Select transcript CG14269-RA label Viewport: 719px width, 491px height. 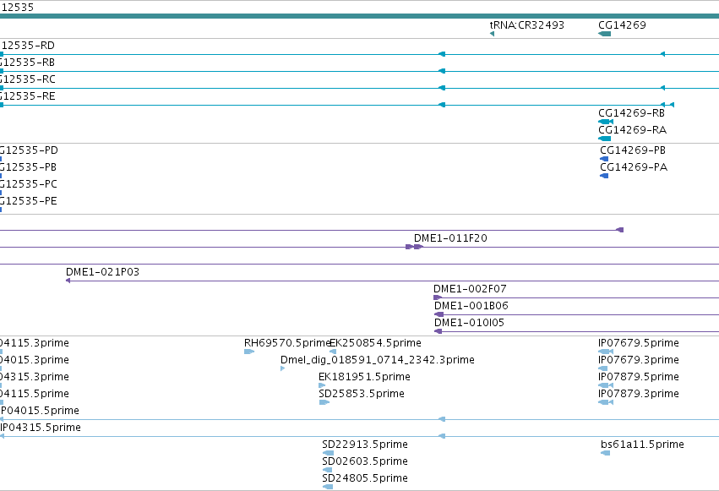(632, 130)
